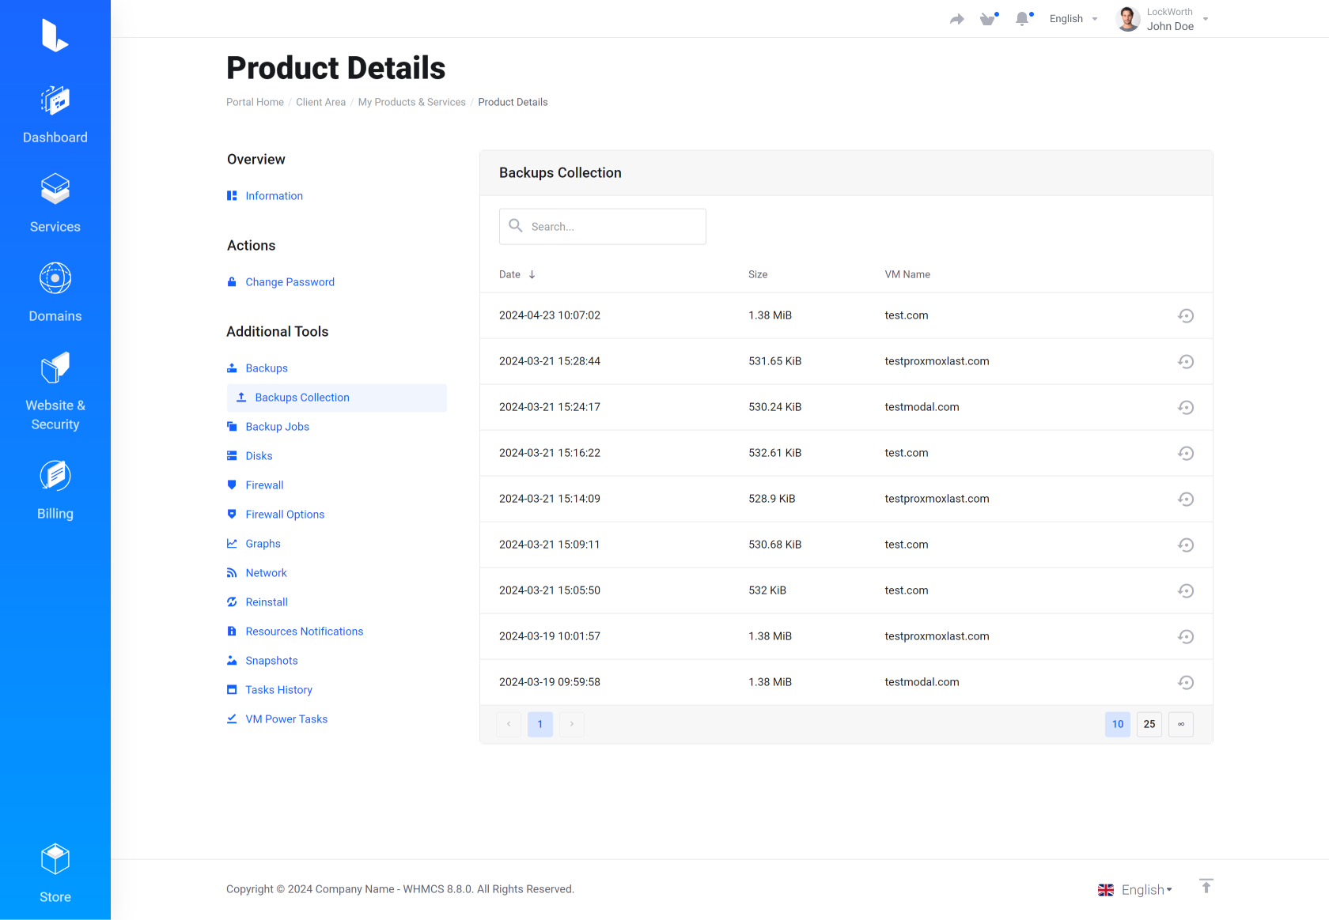This screenshot has width=1329, height=920.
Task: Show 10 entries per page
Action: tap(1118, 724)
